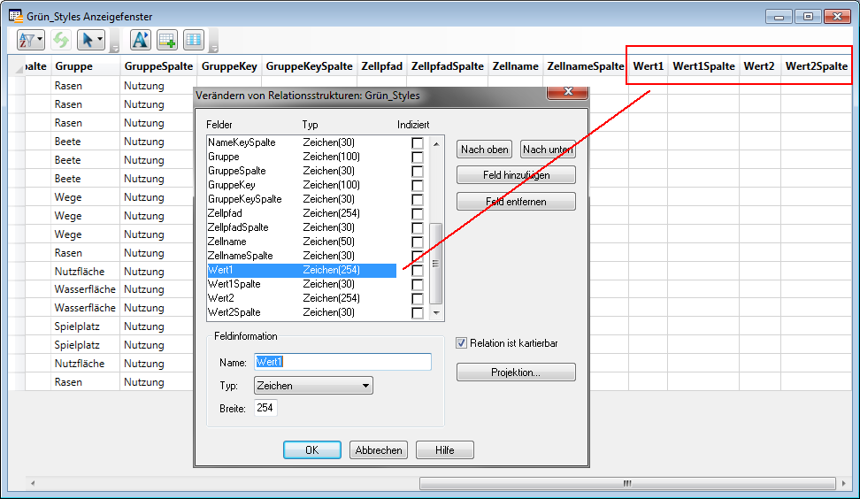Enable the Indiziert checkbox for Gruppe
The width and height of the screenshot is (860, 499).
click(418, 157)
